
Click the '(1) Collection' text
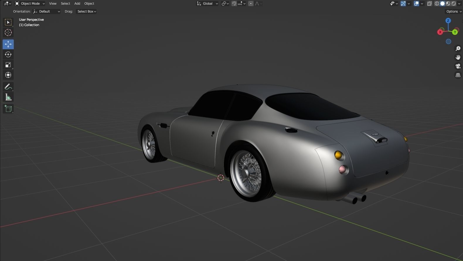click(x=29, y=25)
